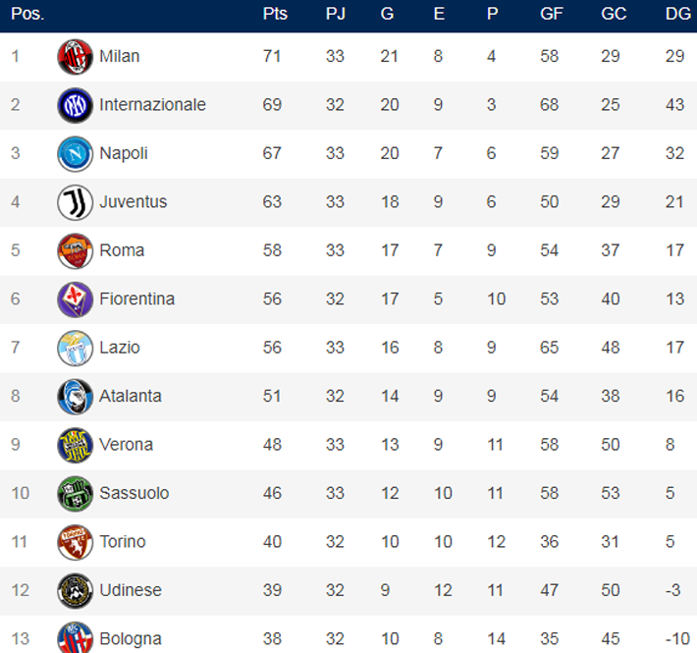This screenshot has width=697, height=653.
Task: Open the Bologna team link
Action: [x=130, y=638]
